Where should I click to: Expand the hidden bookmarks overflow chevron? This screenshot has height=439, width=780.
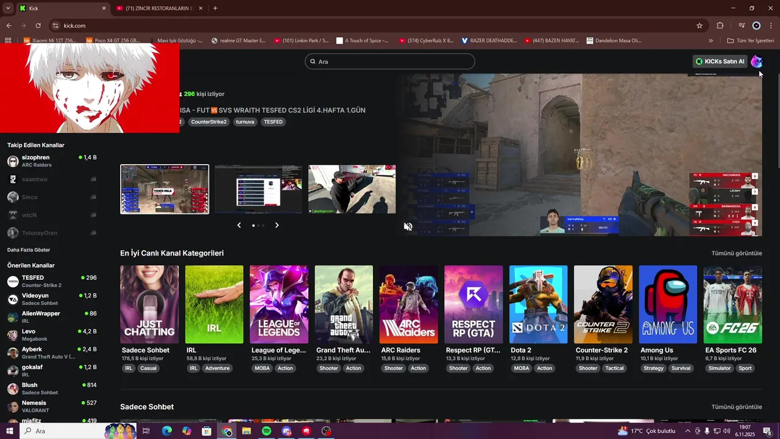pyautogui.click(x=711, y=41)
